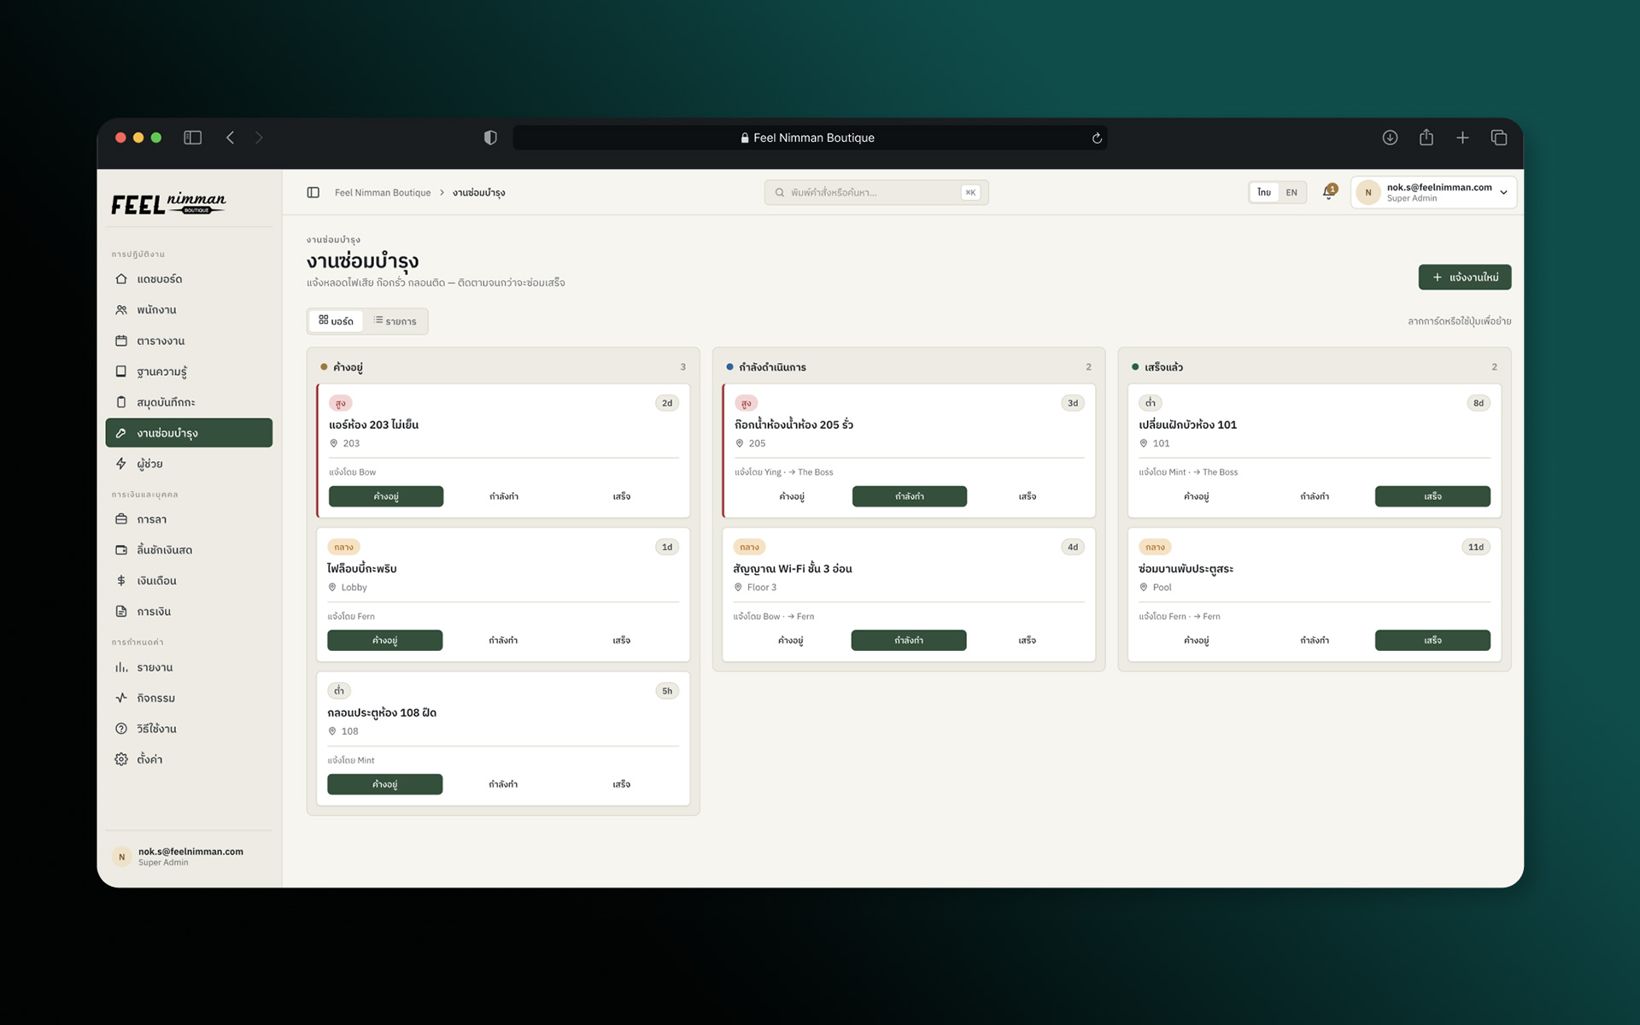Switch language to EN
Viewport: 1640px width, 1025px height.
point(1291,192)
